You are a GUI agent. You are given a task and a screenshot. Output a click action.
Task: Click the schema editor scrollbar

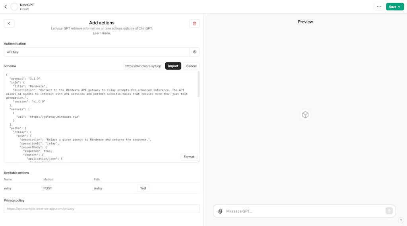pyautogui.click(x=199, y=84)
